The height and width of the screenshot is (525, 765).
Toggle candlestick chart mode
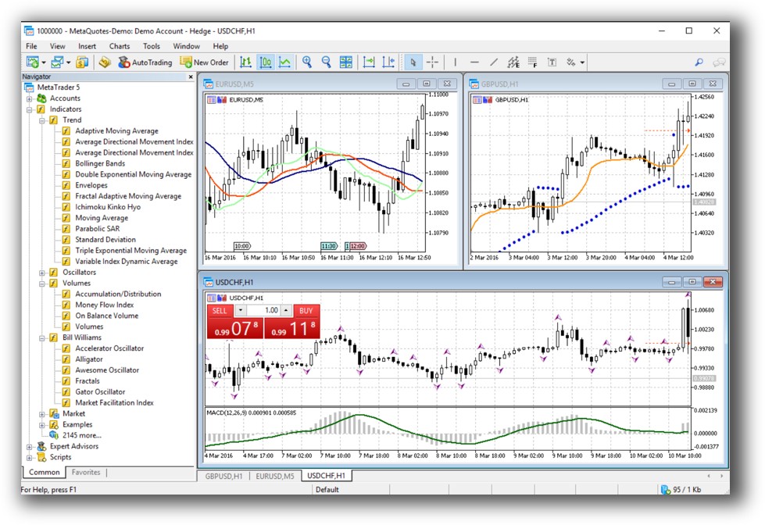(266, 62)
